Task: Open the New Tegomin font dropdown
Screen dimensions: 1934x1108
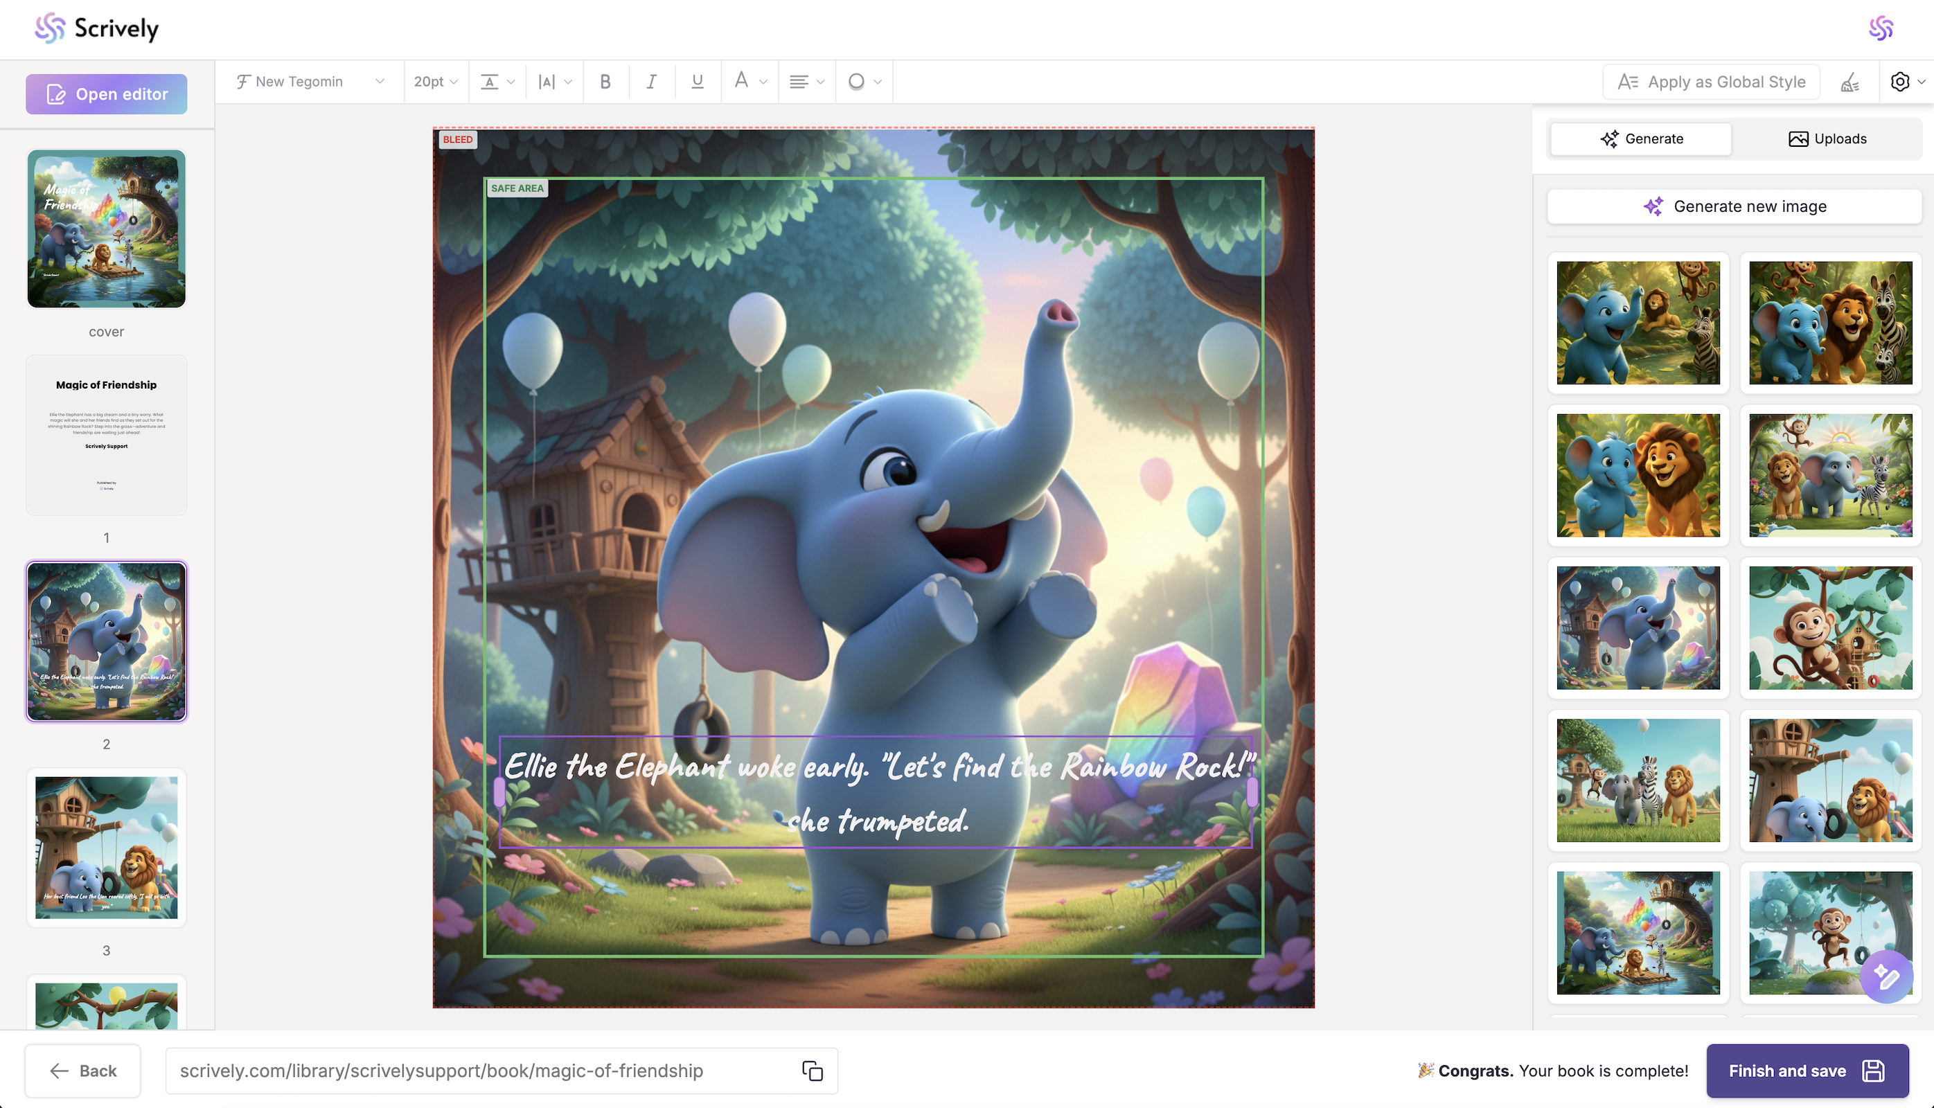Action: point(310,82)
